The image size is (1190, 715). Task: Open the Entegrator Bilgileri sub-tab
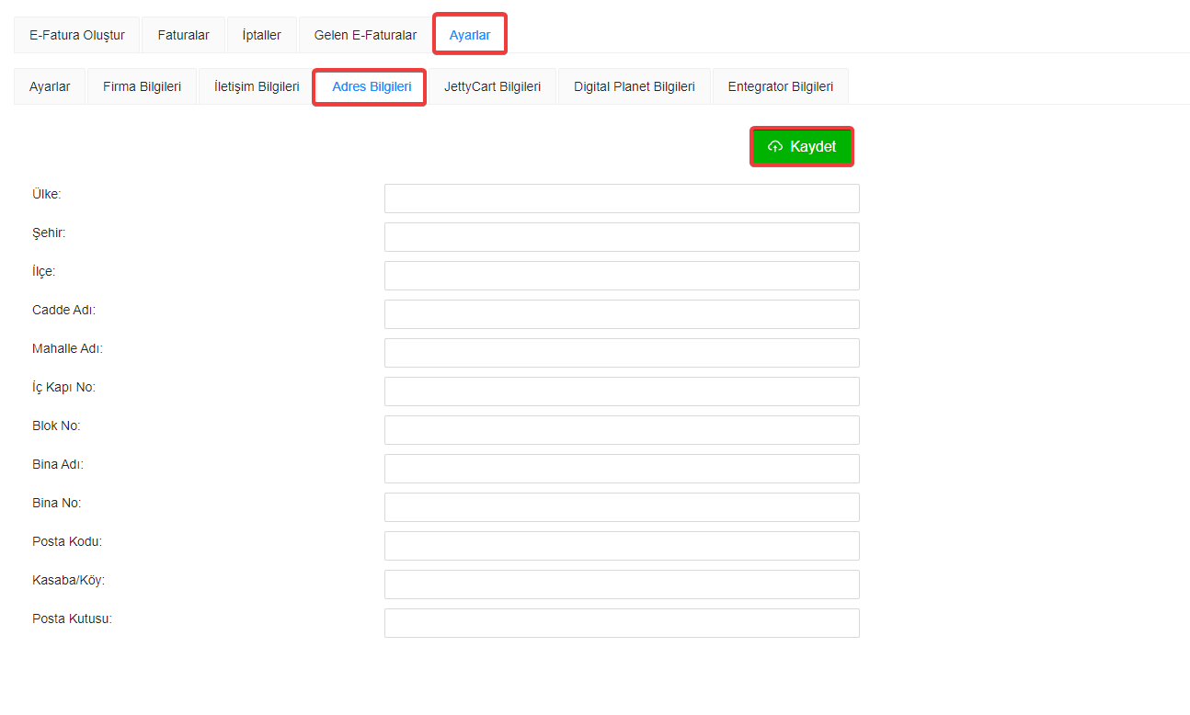pyautogui.click(x=781, y=86)
